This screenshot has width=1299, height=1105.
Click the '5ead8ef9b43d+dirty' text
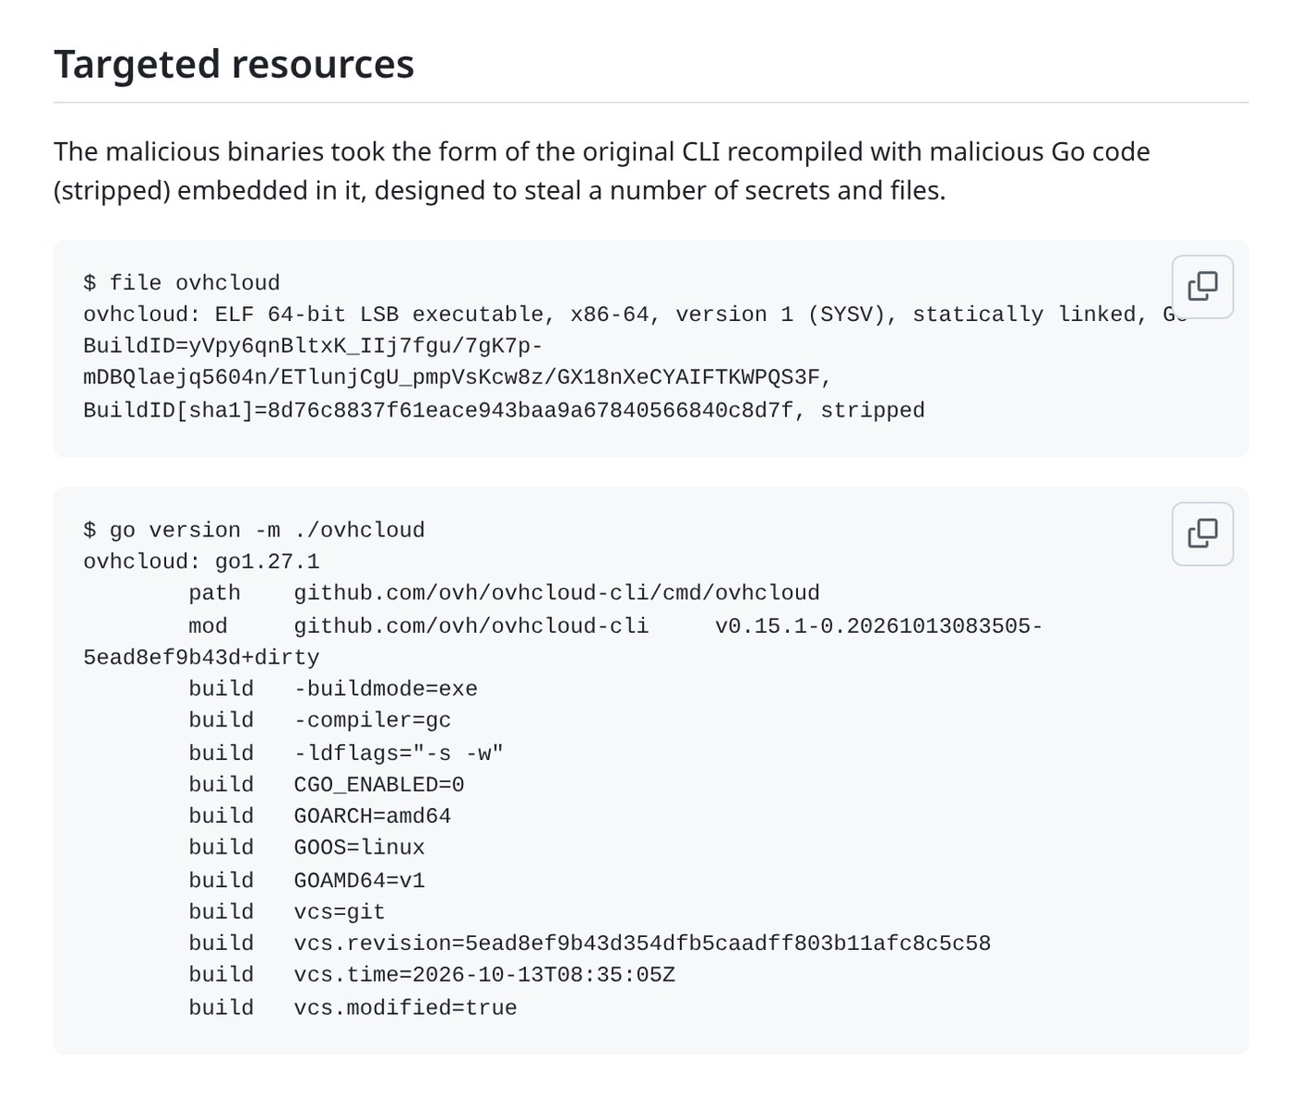[x=201, y=657]
